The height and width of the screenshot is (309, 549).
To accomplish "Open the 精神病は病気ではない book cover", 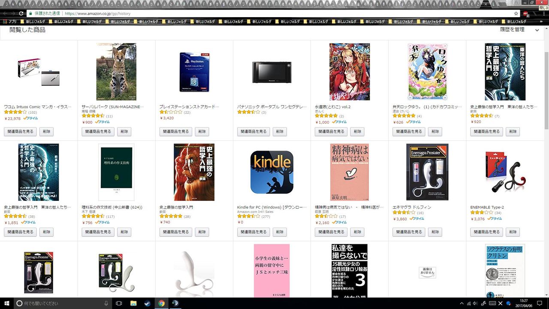I will (x=350, y=172).
